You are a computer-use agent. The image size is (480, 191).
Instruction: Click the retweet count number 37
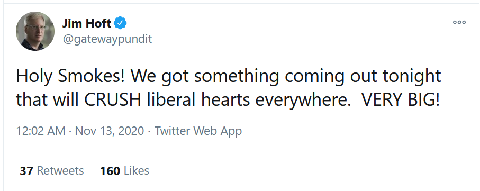(x=26, y=171)
